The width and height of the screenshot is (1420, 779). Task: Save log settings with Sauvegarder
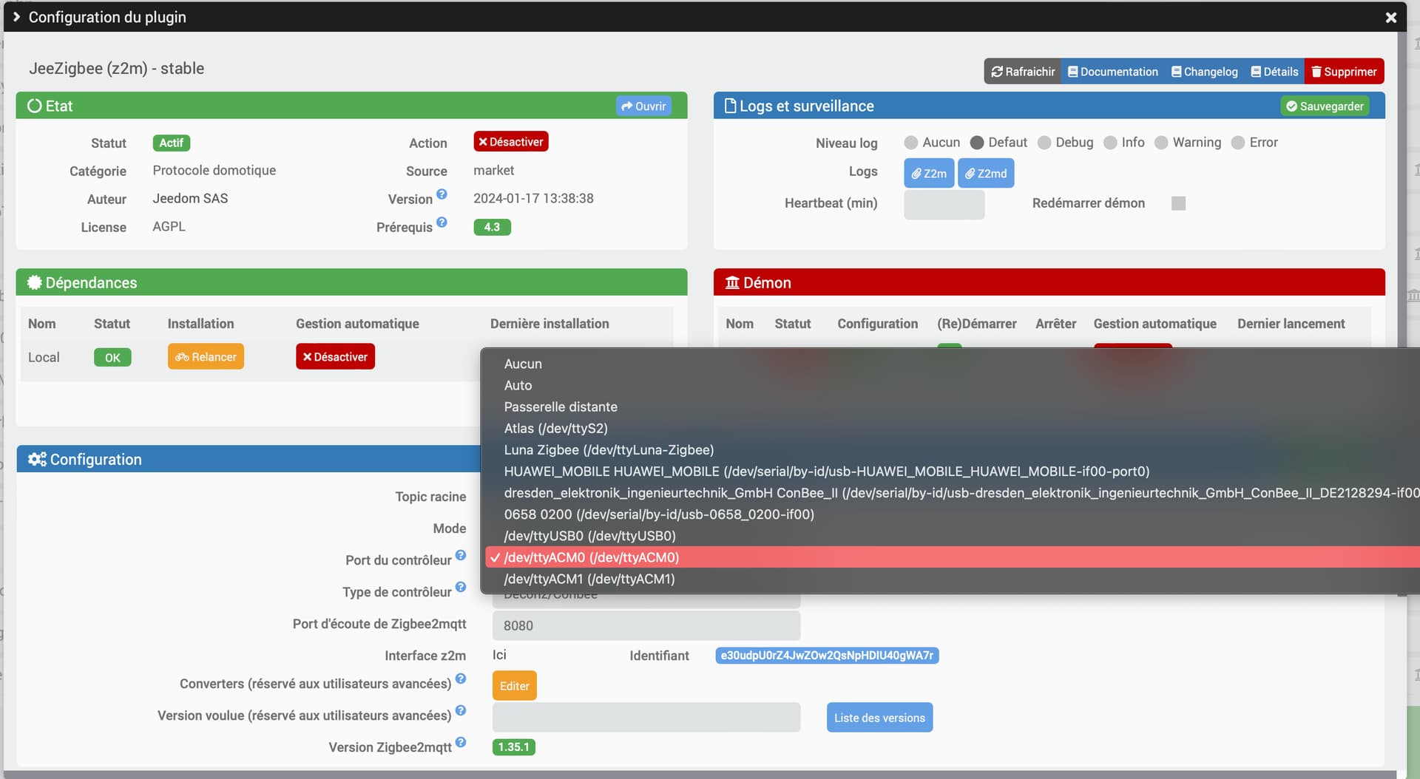coord(1325,106)
